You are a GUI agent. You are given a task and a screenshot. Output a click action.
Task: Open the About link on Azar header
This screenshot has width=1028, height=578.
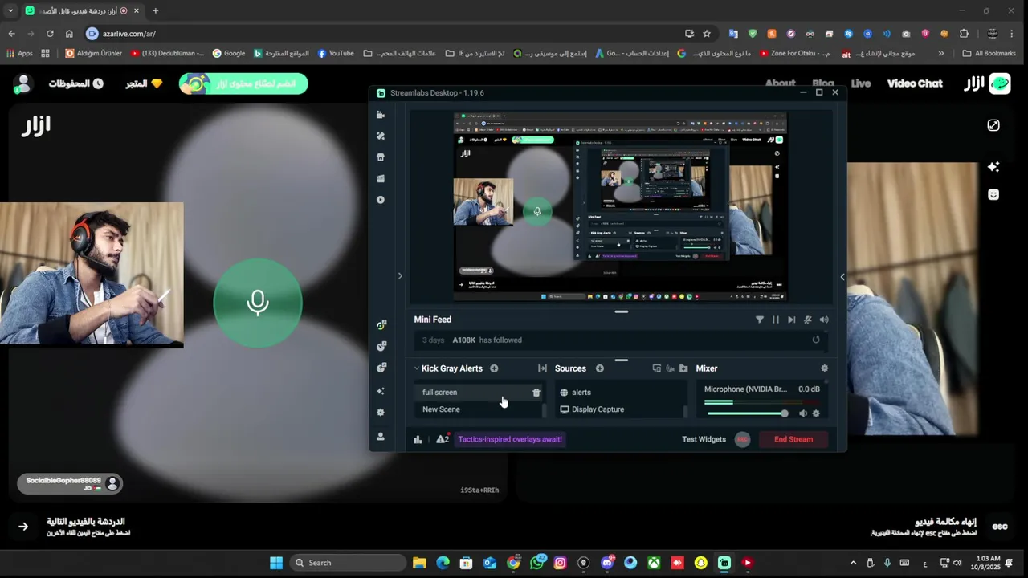(780, 83)
